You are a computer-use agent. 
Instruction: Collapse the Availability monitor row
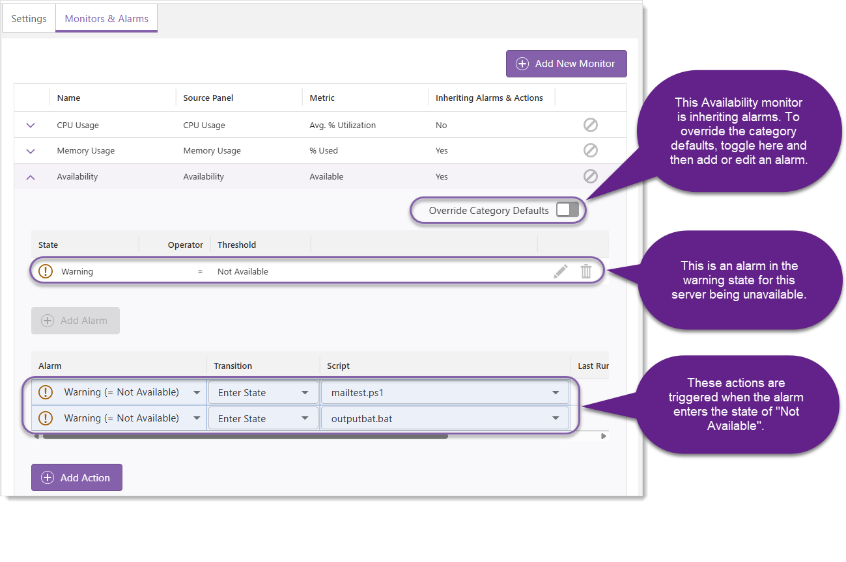tap(29, 176)
